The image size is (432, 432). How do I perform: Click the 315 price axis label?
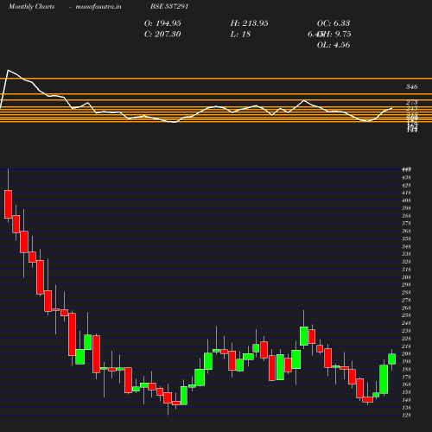[x=406, y=270]
